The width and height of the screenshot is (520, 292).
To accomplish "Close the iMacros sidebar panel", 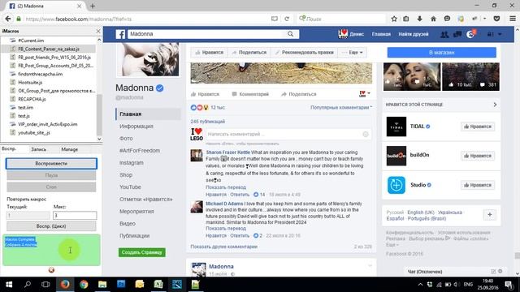I will pos(98,31).
